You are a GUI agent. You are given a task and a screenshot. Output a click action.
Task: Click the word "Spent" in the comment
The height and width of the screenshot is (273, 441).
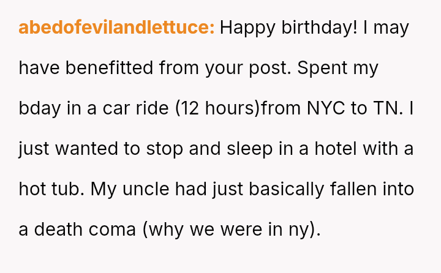tap(321, 68)
